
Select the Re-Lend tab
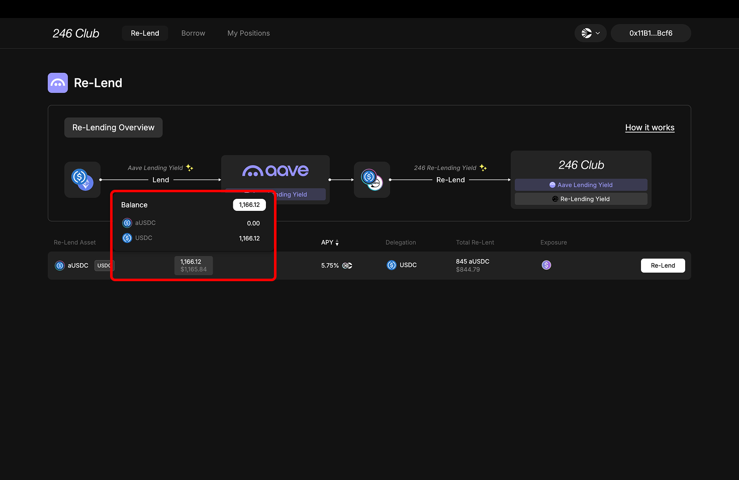click(x=145, y=33)
